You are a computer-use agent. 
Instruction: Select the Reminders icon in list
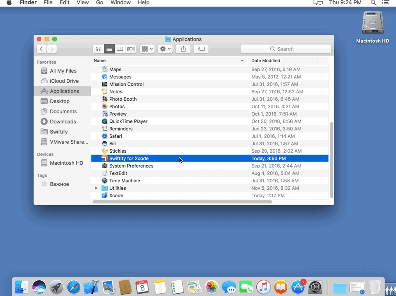coord(105,128)
